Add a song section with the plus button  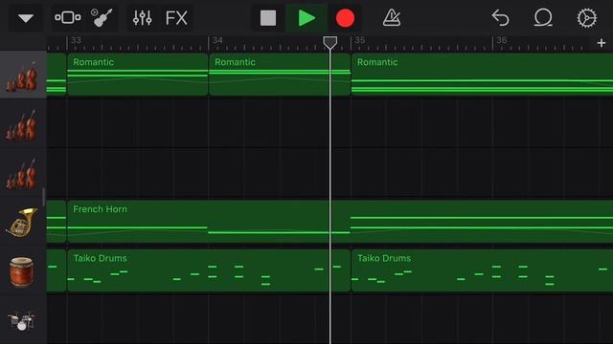[602, 43]
